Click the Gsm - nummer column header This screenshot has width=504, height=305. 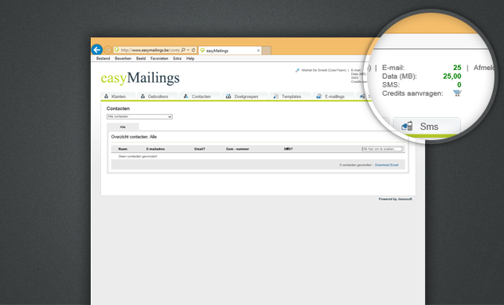tap(237, 149)
